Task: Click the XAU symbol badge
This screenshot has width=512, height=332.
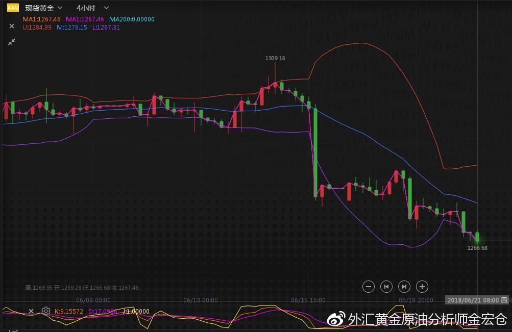Action: click(13, 8)
